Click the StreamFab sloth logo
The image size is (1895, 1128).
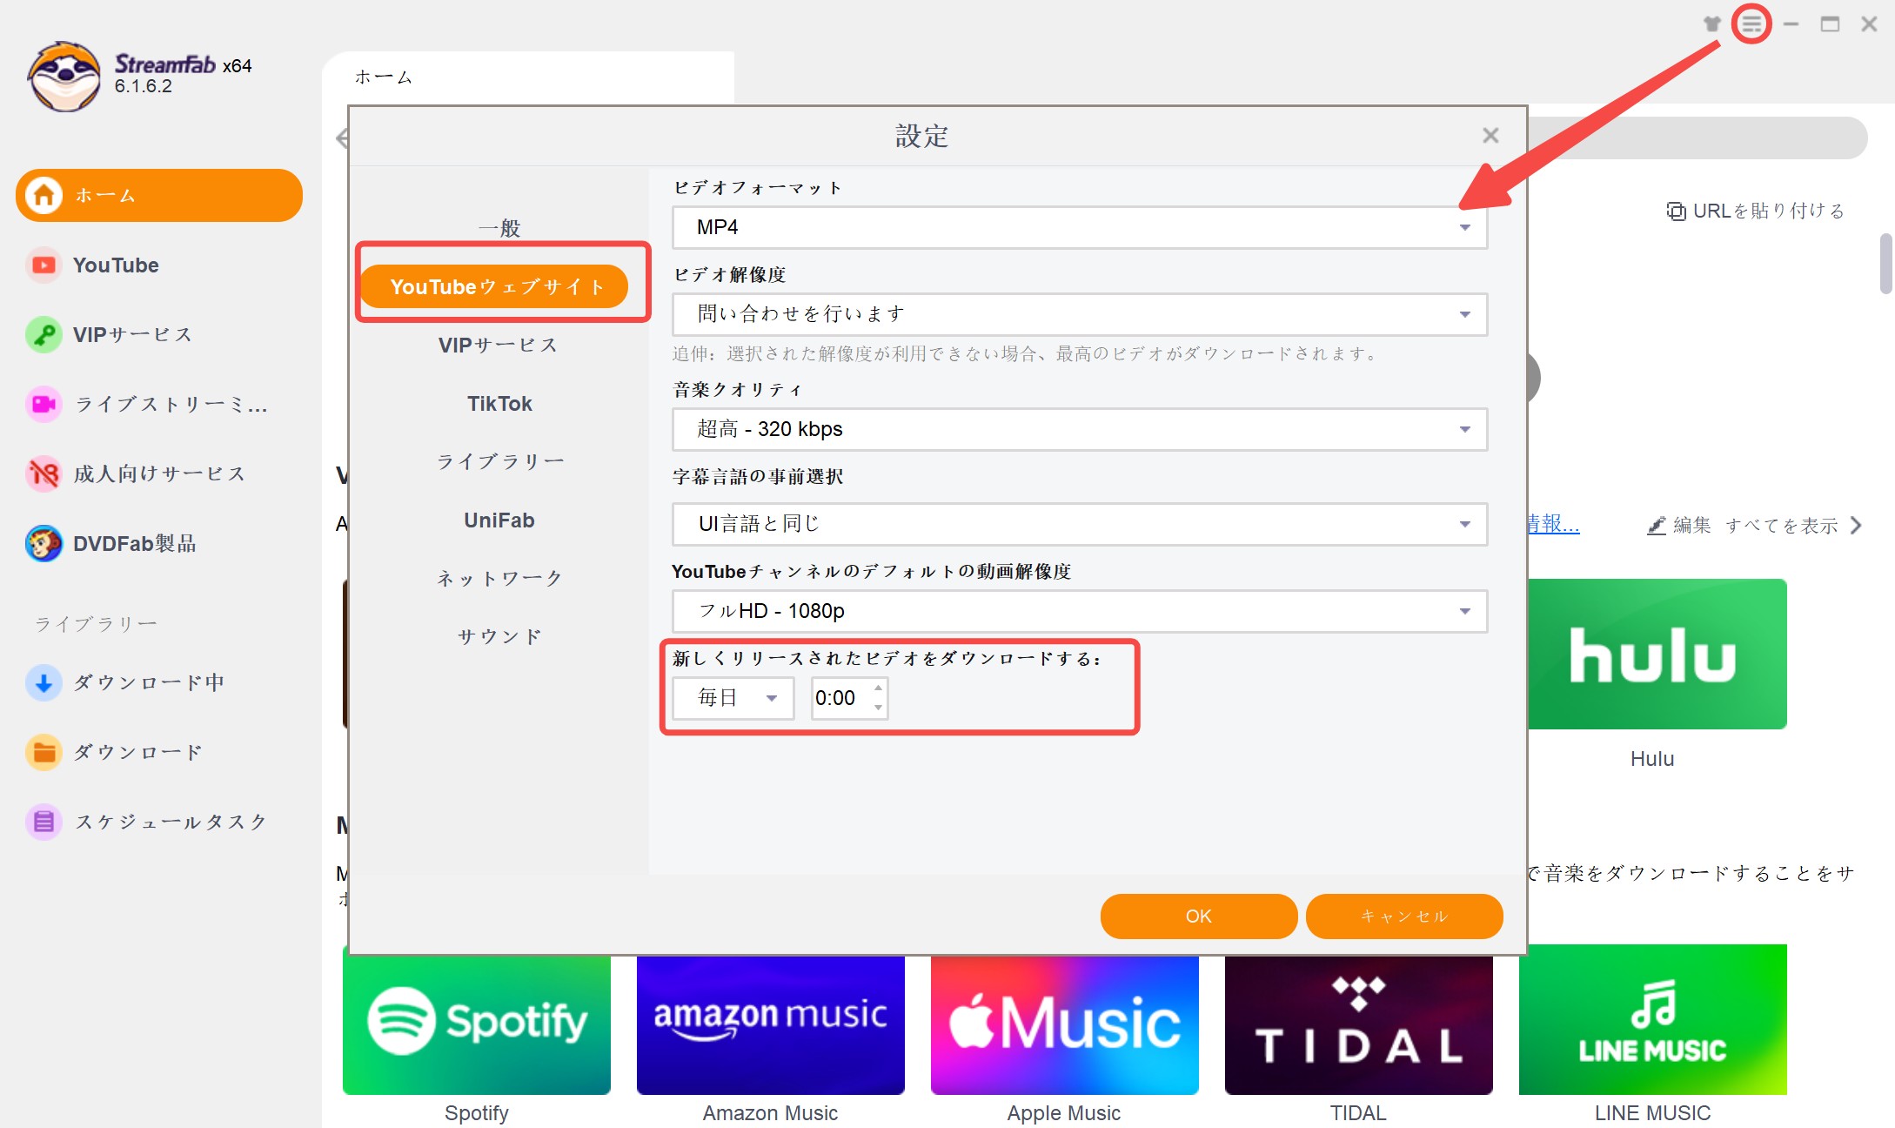(x=64, y=77)
